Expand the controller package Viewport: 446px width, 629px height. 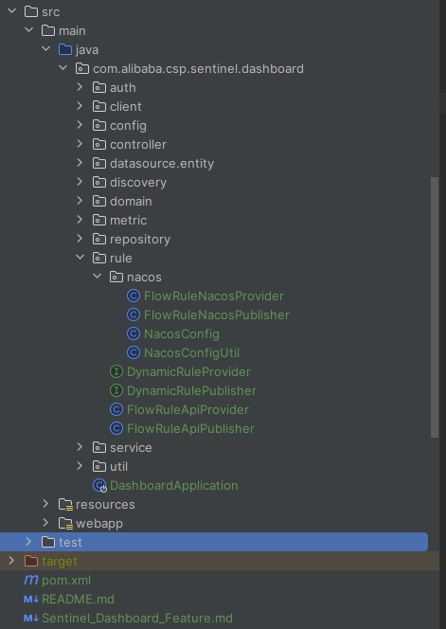[80, 144]
